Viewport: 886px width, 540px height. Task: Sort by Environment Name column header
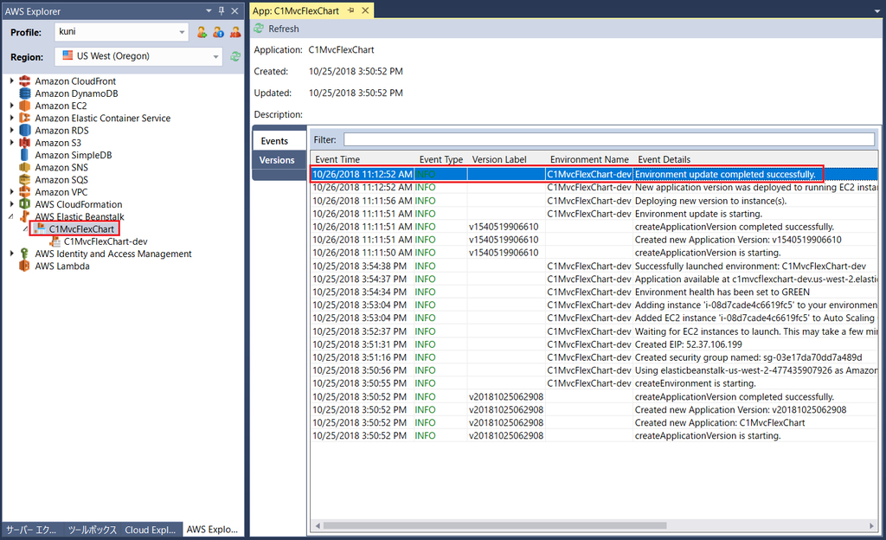coord(589,159)
